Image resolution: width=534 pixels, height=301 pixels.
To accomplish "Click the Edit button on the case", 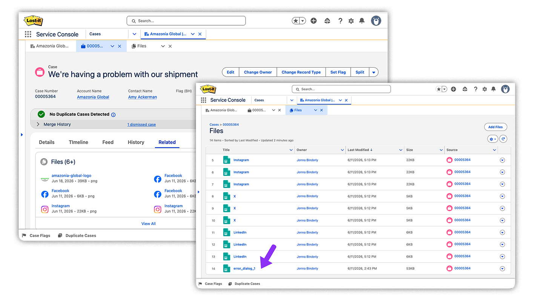I will pyautogui.click(x=230, y=72).
